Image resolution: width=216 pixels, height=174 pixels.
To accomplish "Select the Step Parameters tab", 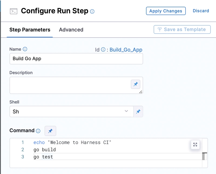I will coord(30,30).
